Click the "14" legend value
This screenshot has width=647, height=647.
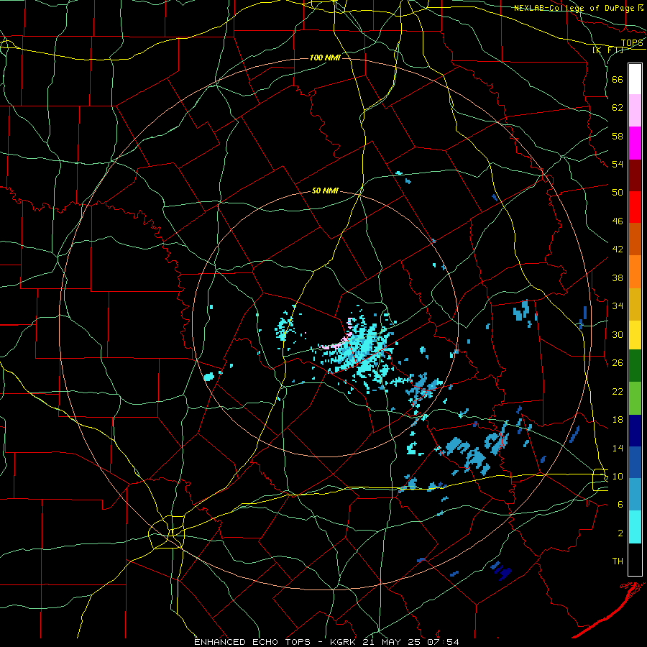(618, 448)
